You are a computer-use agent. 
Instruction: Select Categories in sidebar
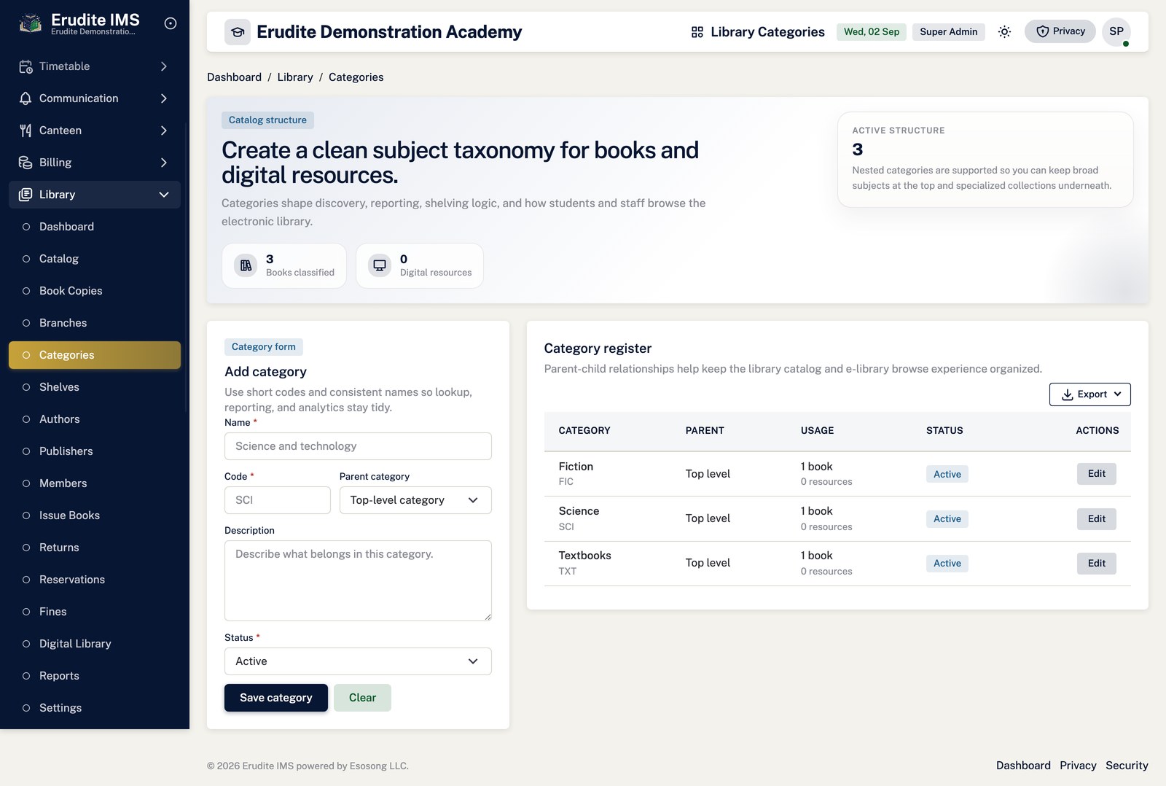(x=95, y=355)
